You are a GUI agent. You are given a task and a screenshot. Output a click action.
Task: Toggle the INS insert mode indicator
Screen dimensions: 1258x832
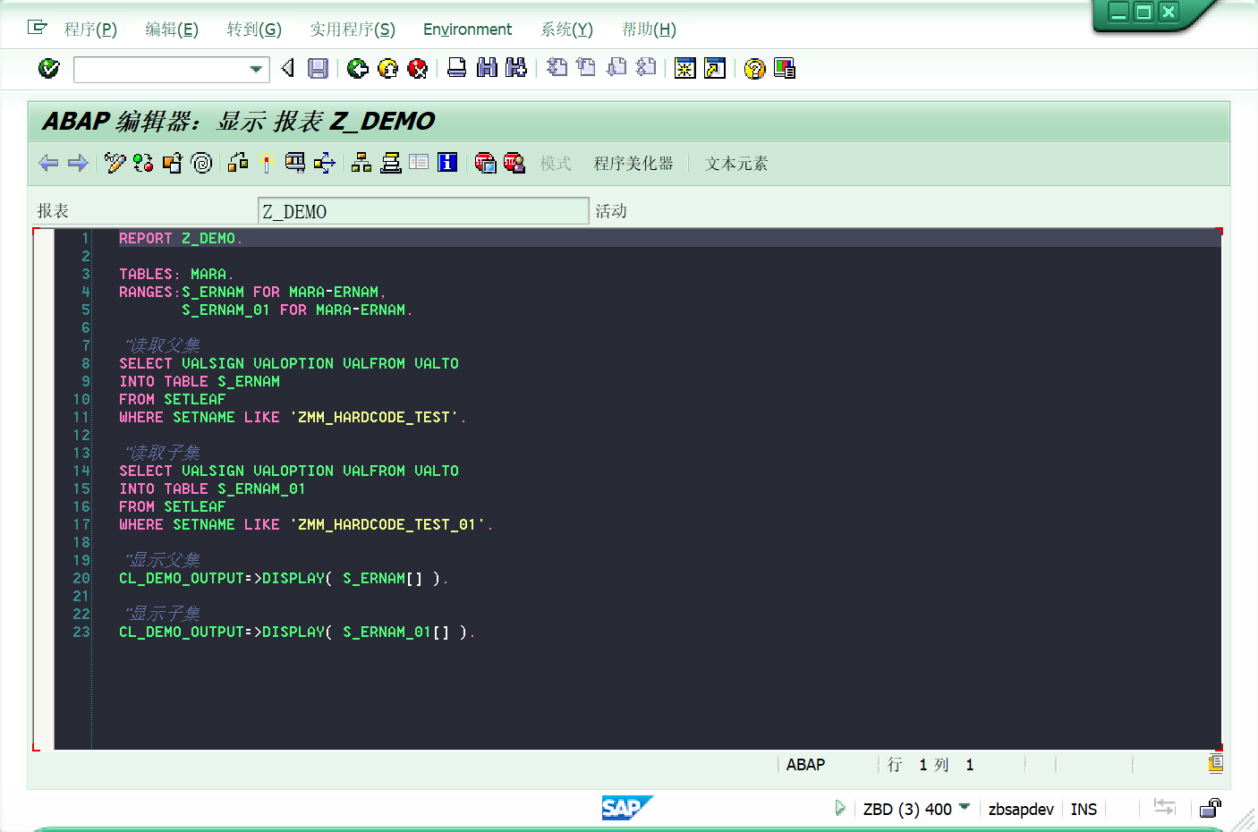tap(1084, 809)
